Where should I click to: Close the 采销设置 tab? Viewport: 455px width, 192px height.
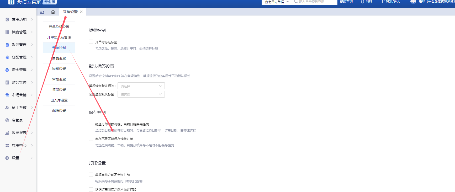pyautogui.click(x=81, y=12)
